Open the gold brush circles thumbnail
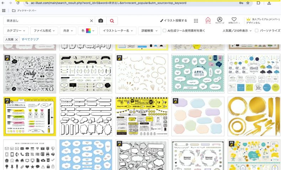Image resolution: width=281 pixels, height=170 pixels. click(x=254, y=117)
